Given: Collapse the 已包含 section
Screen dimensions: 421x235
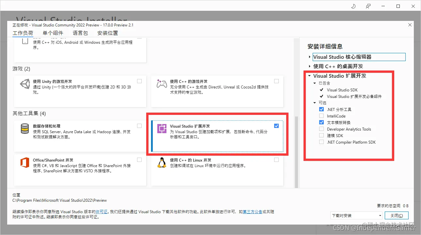Looking at the screenshot, I should click(315, 83).
